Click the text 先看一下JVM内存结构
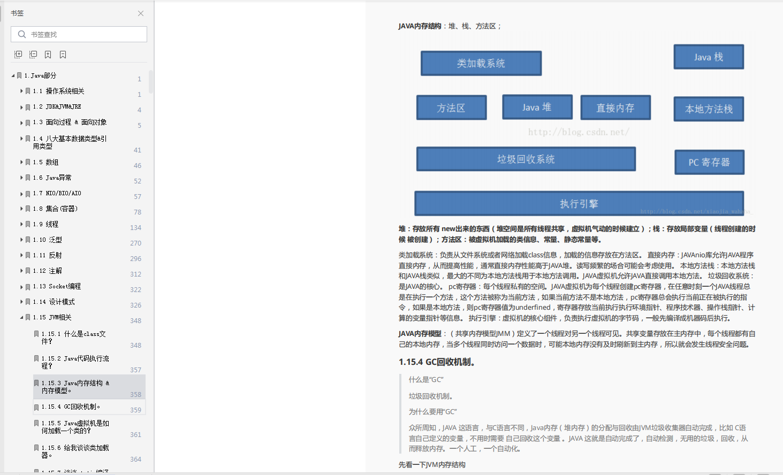The height and width of the screenshot is (475, 783). tap(432, 465)
